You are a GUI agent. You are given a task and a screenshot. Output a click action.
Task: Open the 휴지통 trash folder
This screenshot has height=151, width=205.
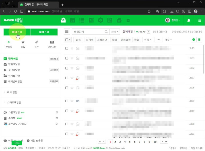point(12,118)
